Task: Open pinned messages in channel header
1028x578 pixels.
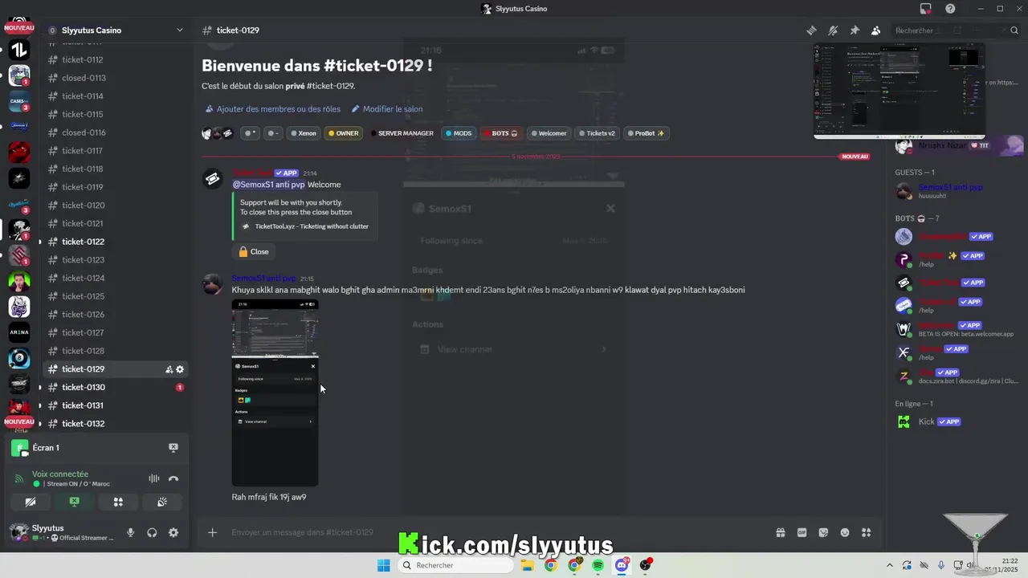Action: [x=855, y=31]
